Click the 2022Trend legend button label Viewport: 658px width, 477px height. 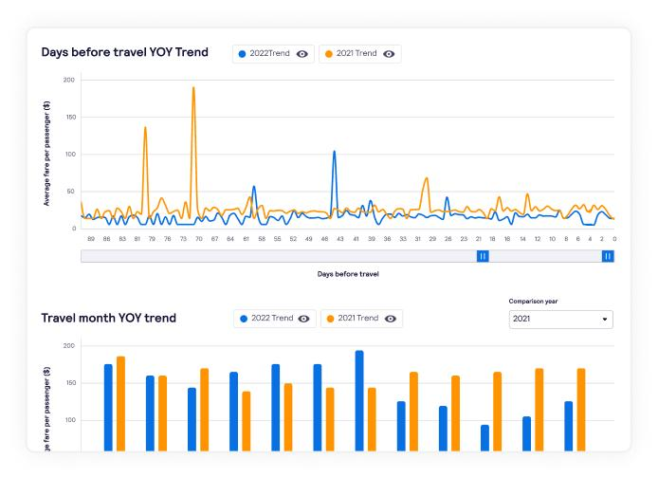(x=270, y=53)
